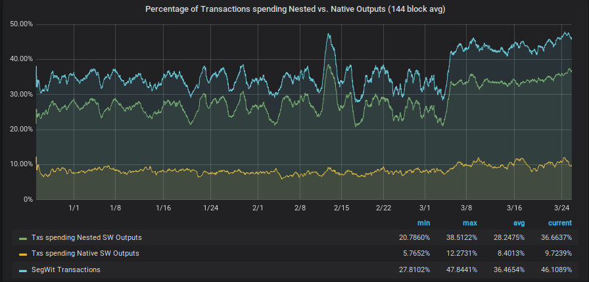Sort legend by the max column header
589x282 pixels.
[470, 223]
